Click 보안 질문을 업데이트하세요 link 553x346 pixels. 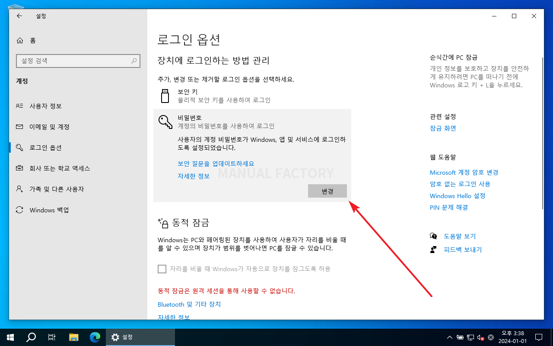(216, 163)
